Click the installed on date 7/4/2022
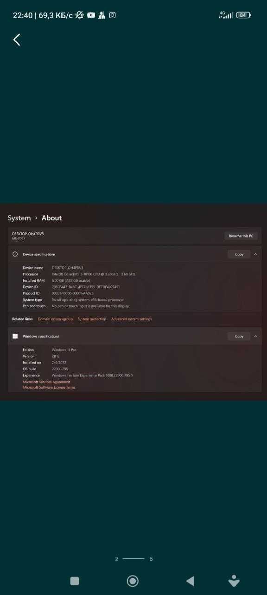The width and height of the screenshot is (267, 595). (59, 363)
